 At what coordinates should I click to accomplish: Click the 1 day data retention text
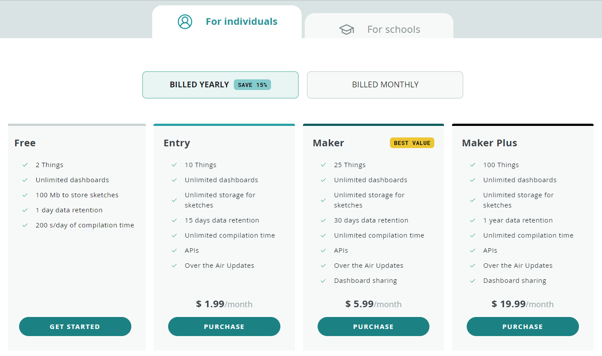click(69, 210)
